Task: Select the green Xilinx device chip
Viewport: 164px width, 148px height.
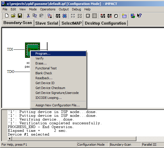Action: pyautogui.click(x=33, y=50)
